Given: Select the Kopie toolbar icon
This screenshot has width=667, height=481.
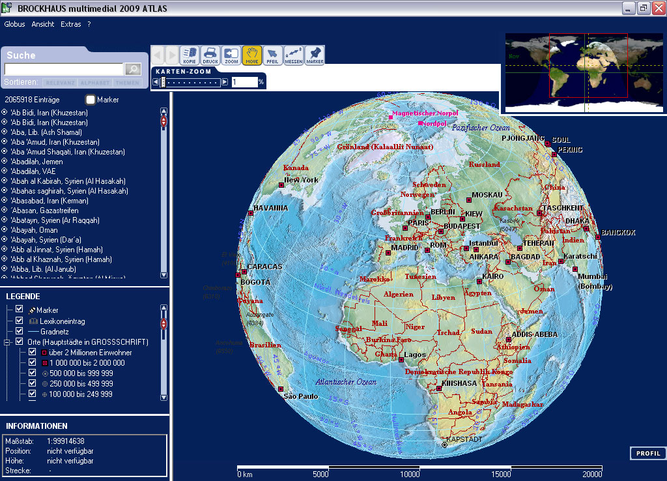Looking at the screenshot, I should pos(190,55).
